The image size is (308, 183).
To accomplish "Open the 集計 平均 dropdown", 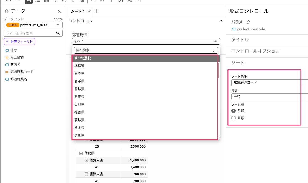I will 270,97.
